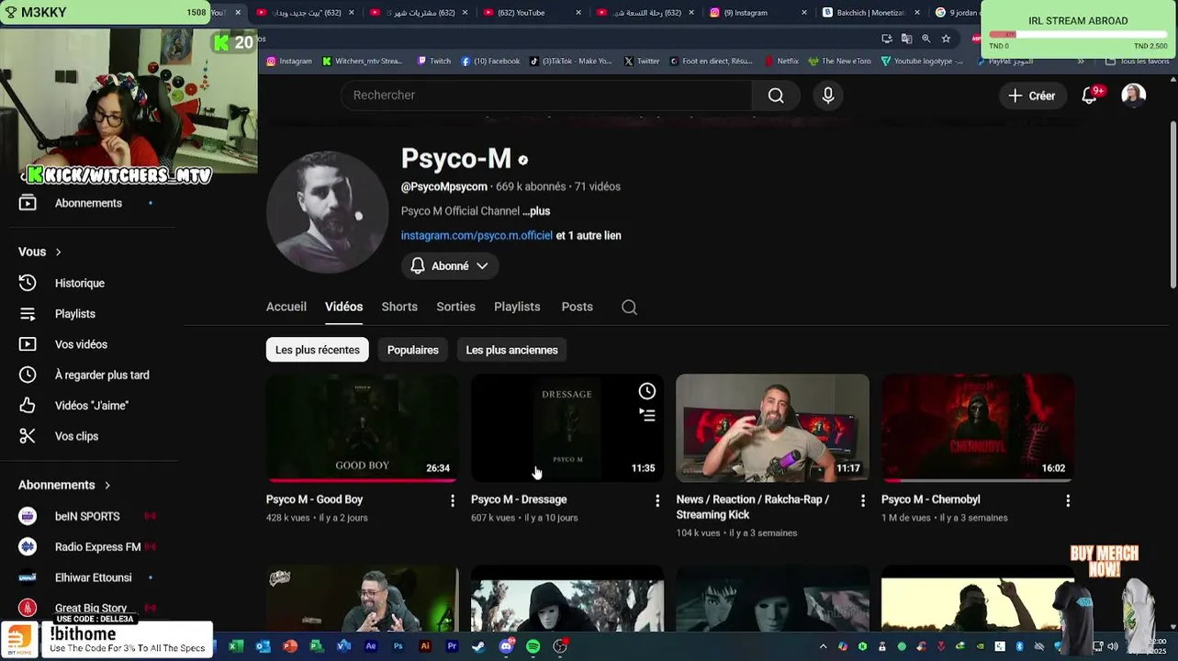This screenshot has height=661, width=1178.
Task: Open Vos clips in sidebar
Action: pos(76,436)
